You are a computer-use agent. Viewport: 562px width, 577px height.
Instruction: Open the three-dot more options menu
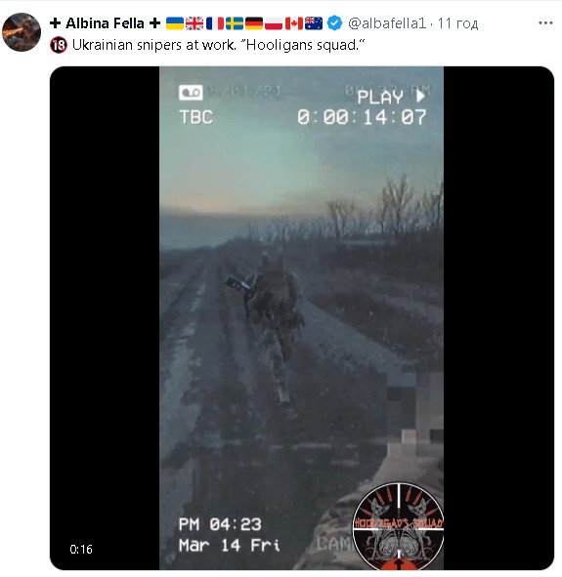pyautogui.click(x=545, y=23)
